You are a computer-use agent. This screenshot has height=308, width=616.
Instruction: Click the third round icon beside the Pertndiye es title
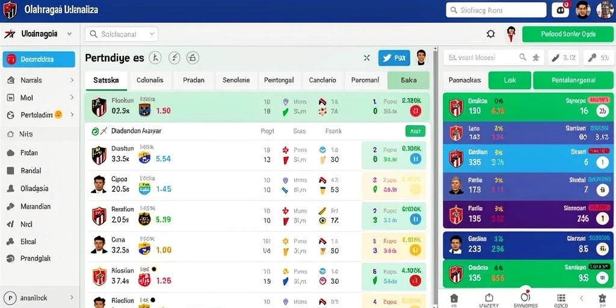click(192, 58)
